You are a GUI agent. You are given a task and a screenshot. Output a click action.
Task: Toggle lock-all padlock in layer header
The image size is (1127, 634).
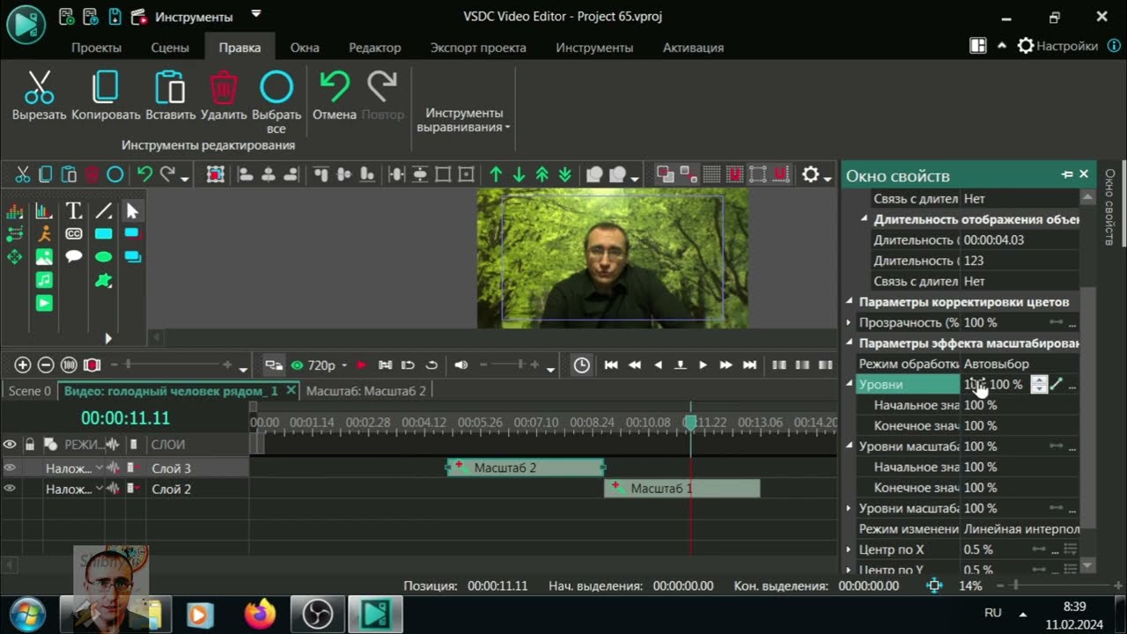tap(30, 445)
